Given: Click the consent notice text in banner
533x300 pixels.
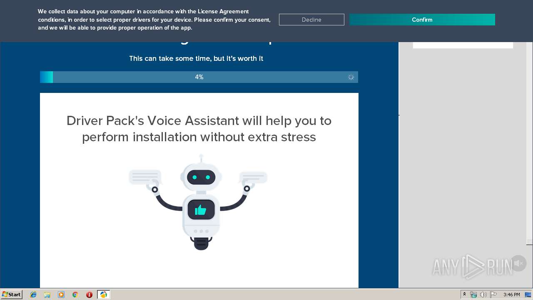Looking at the screenshot, I should coord(154,20).
